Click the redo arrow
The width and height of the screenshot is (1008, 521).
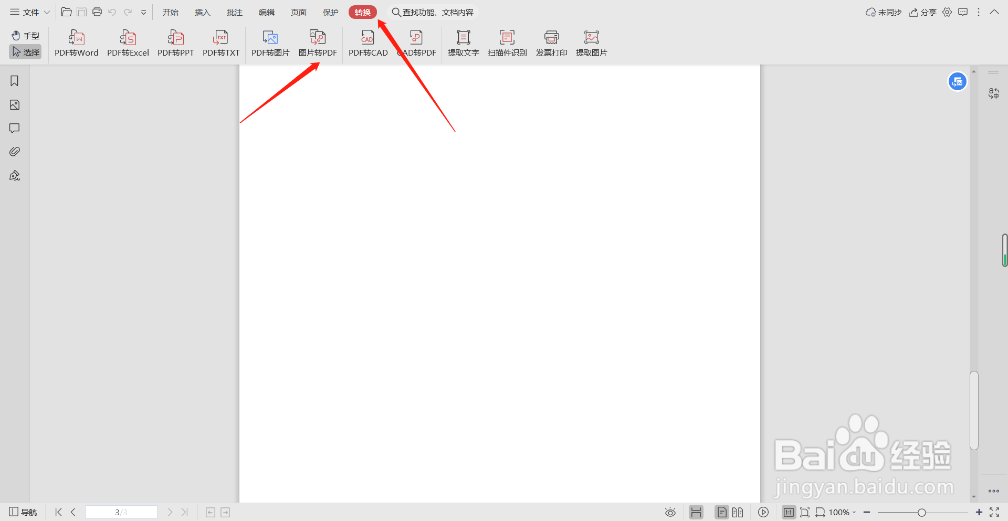click(128, 12)
